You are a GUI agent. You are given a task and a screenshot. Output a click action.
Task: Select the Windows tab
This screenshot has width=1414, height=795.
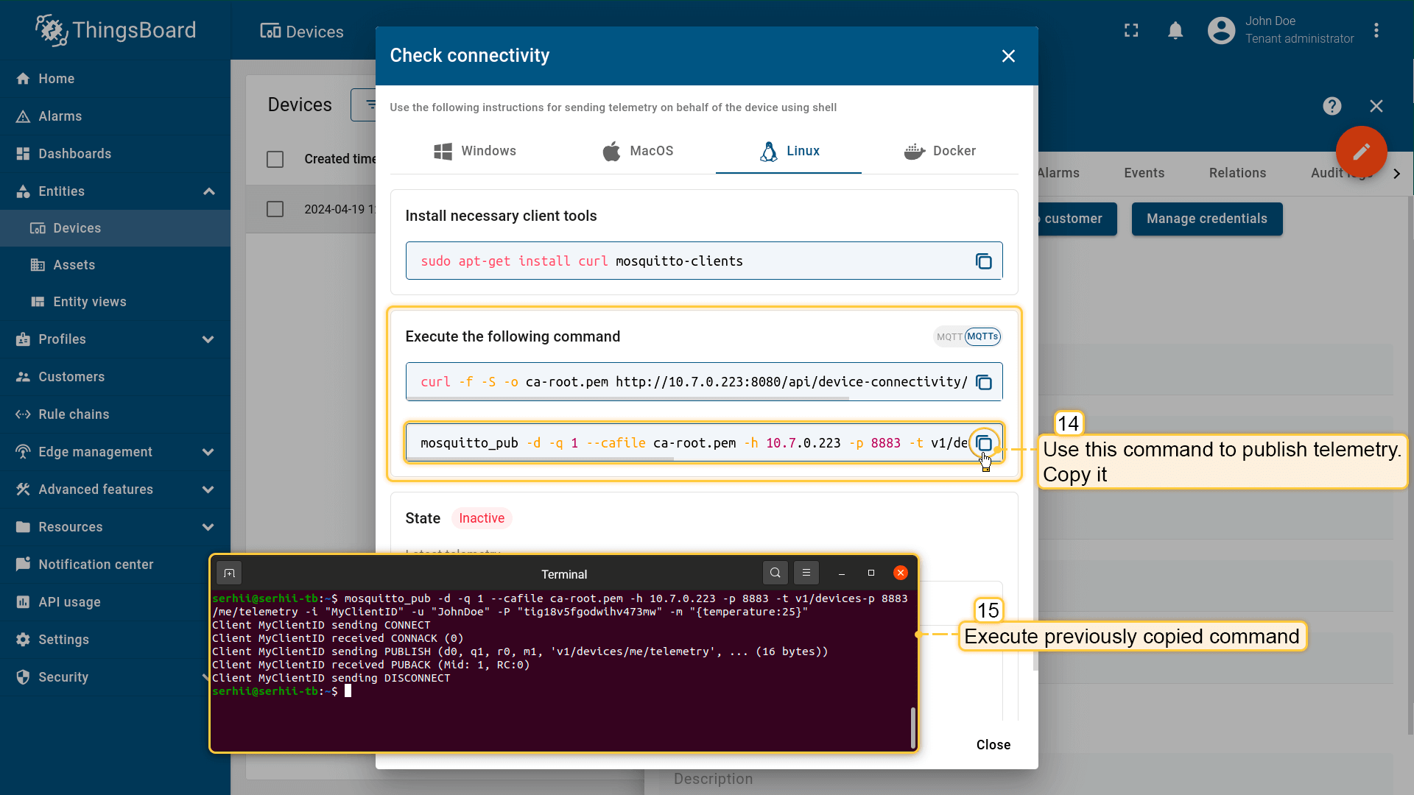pyautogui.click(x=475, y=151)
